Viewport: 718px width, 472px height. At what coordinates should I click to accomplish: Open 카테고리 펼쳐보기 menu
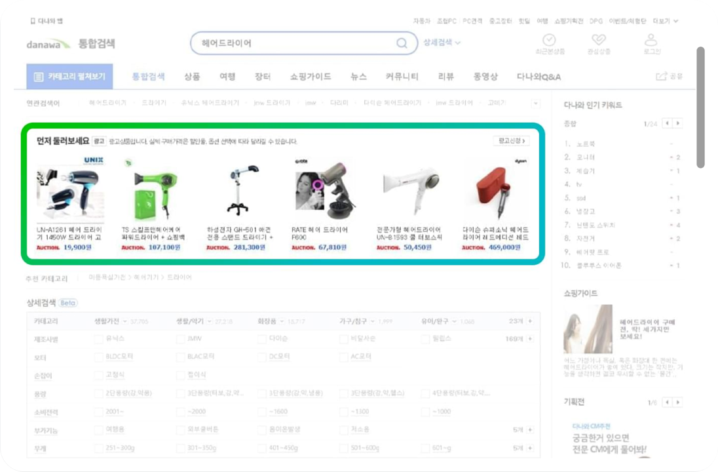(x=69, y=77)
